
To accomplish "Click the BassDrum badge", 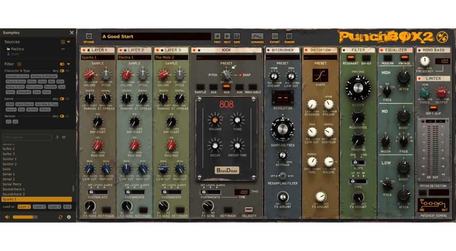I will 227,170.
